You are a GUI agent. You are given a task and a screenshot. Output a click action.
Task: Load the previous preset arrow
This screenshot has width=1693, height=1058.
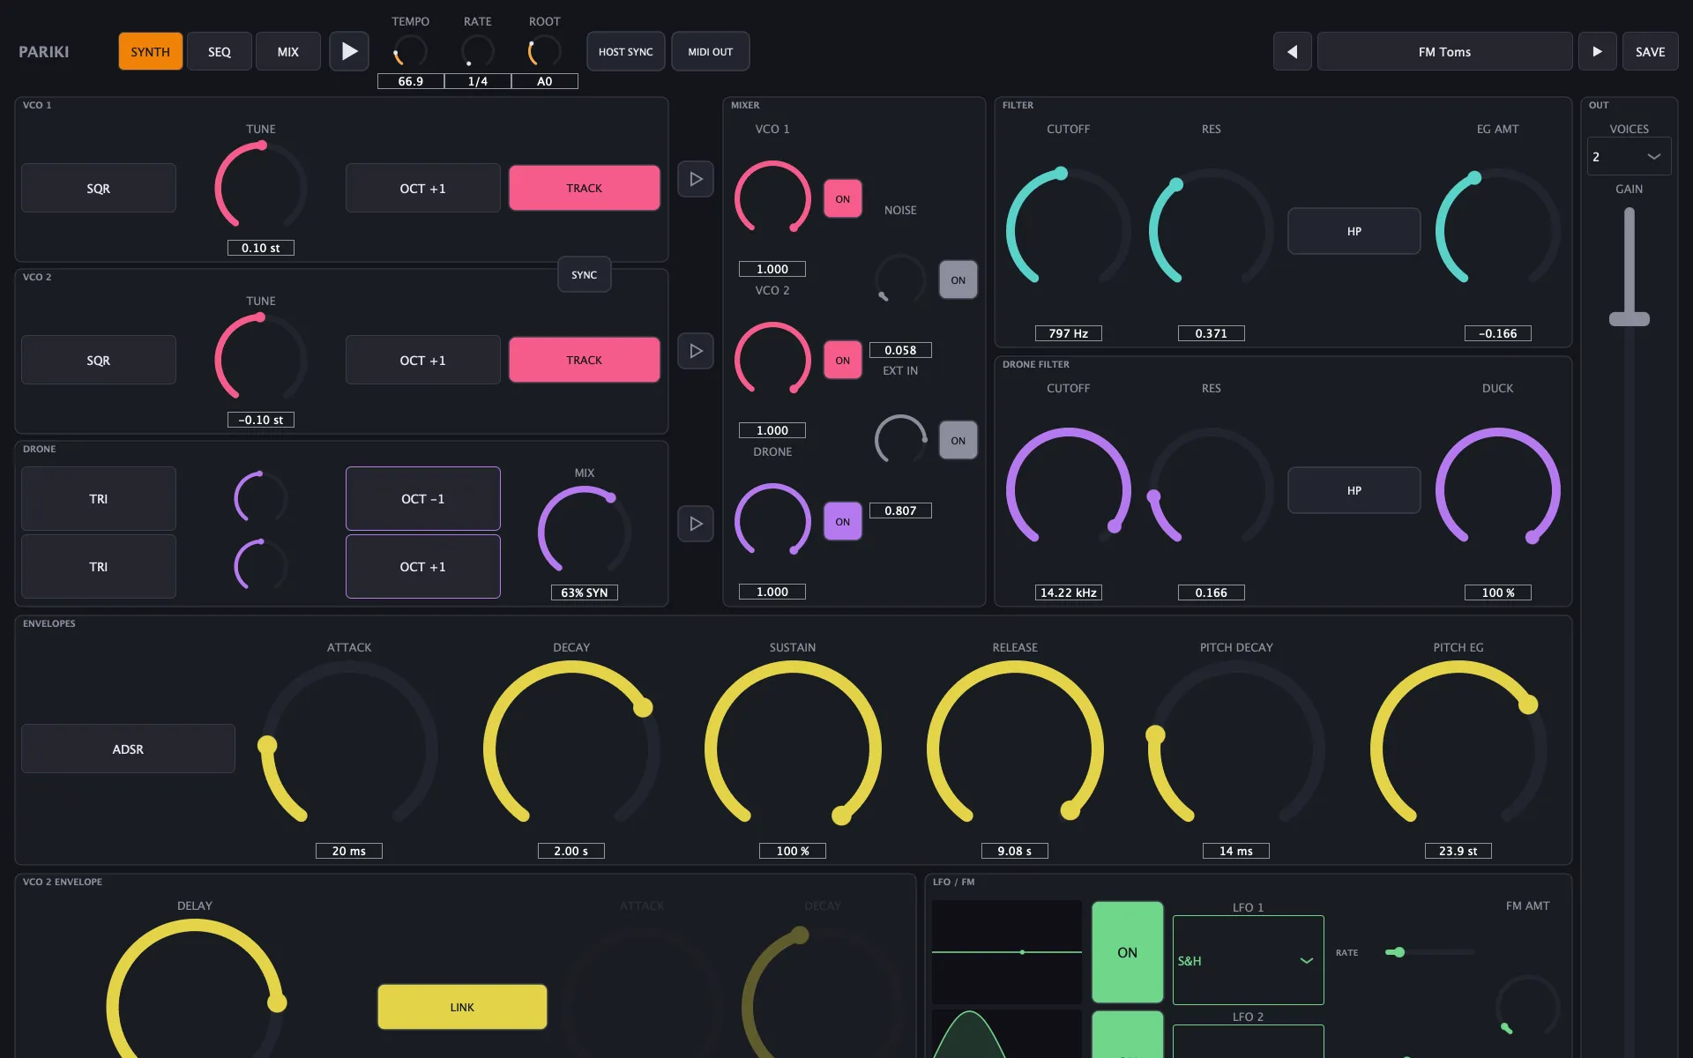pos(1292,51)
